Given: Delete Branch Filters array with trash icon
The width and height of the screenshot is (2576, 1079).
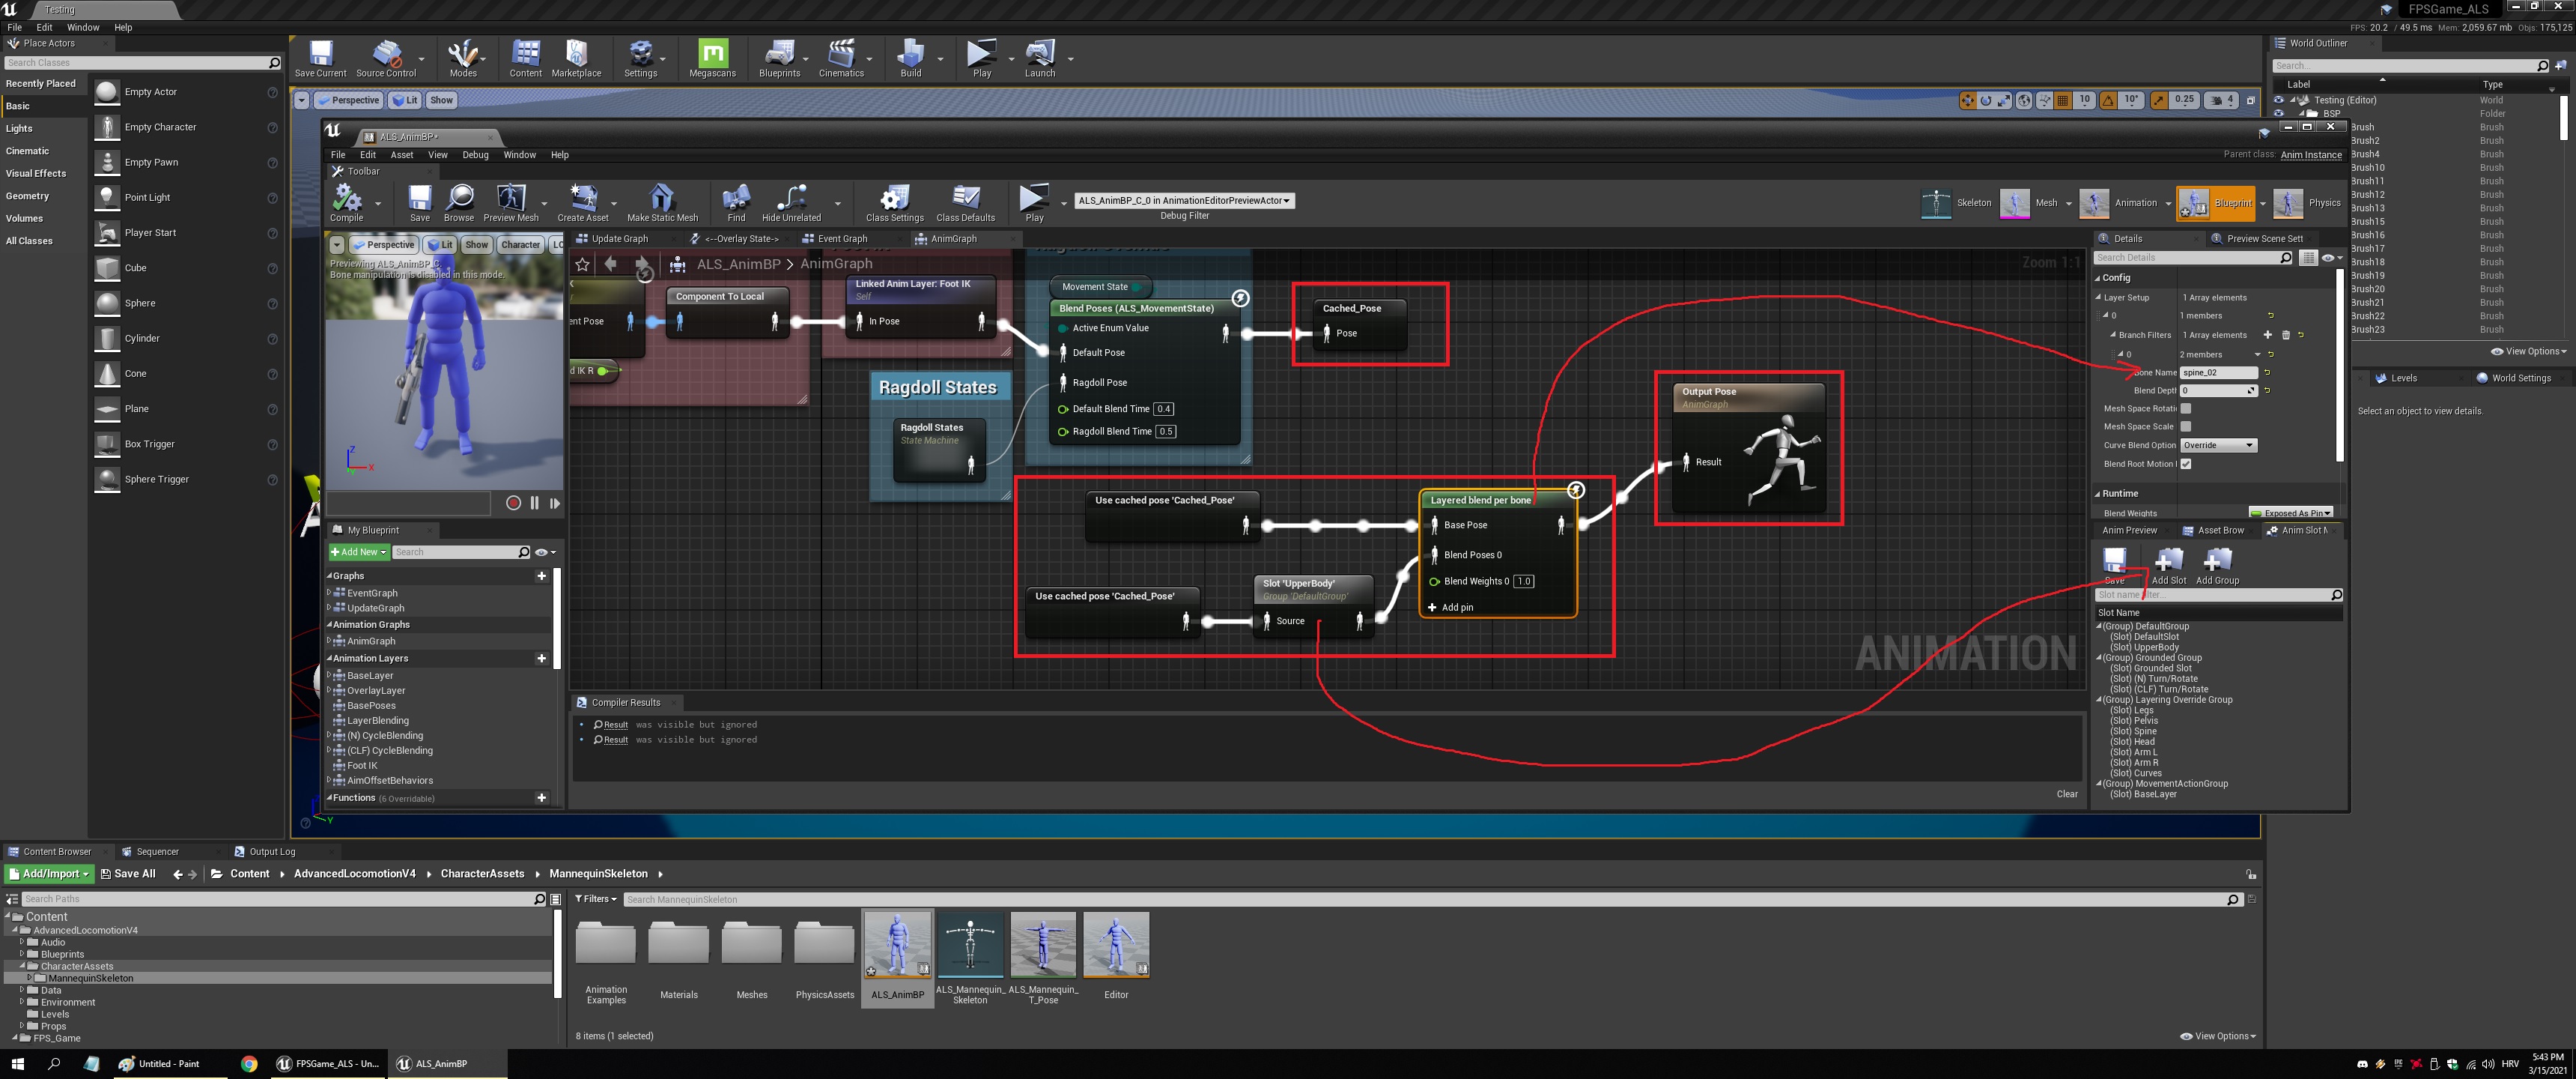Looking at the screenshot, I should [2285, 335].
